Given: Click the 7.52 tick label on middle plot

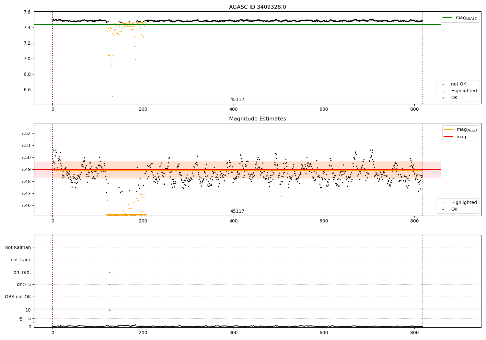Looking at the screenshot, I should 26,134.
